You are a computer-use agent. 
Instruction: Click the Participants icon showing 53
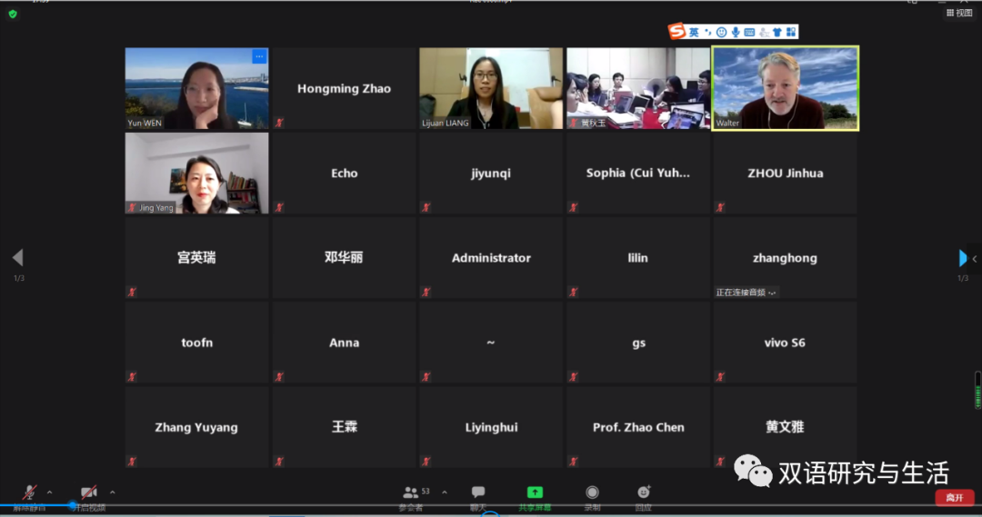(411, 492)
